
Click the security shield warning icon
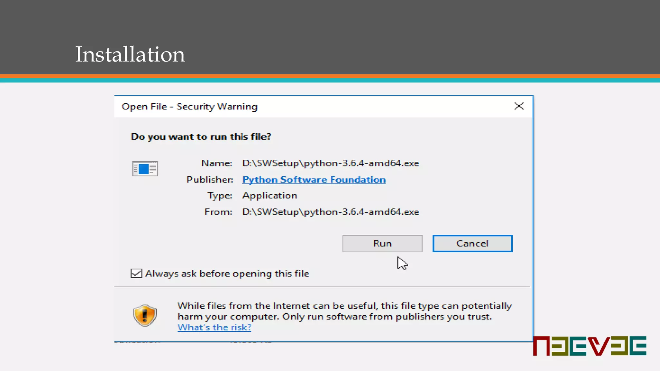click(145, 315)
